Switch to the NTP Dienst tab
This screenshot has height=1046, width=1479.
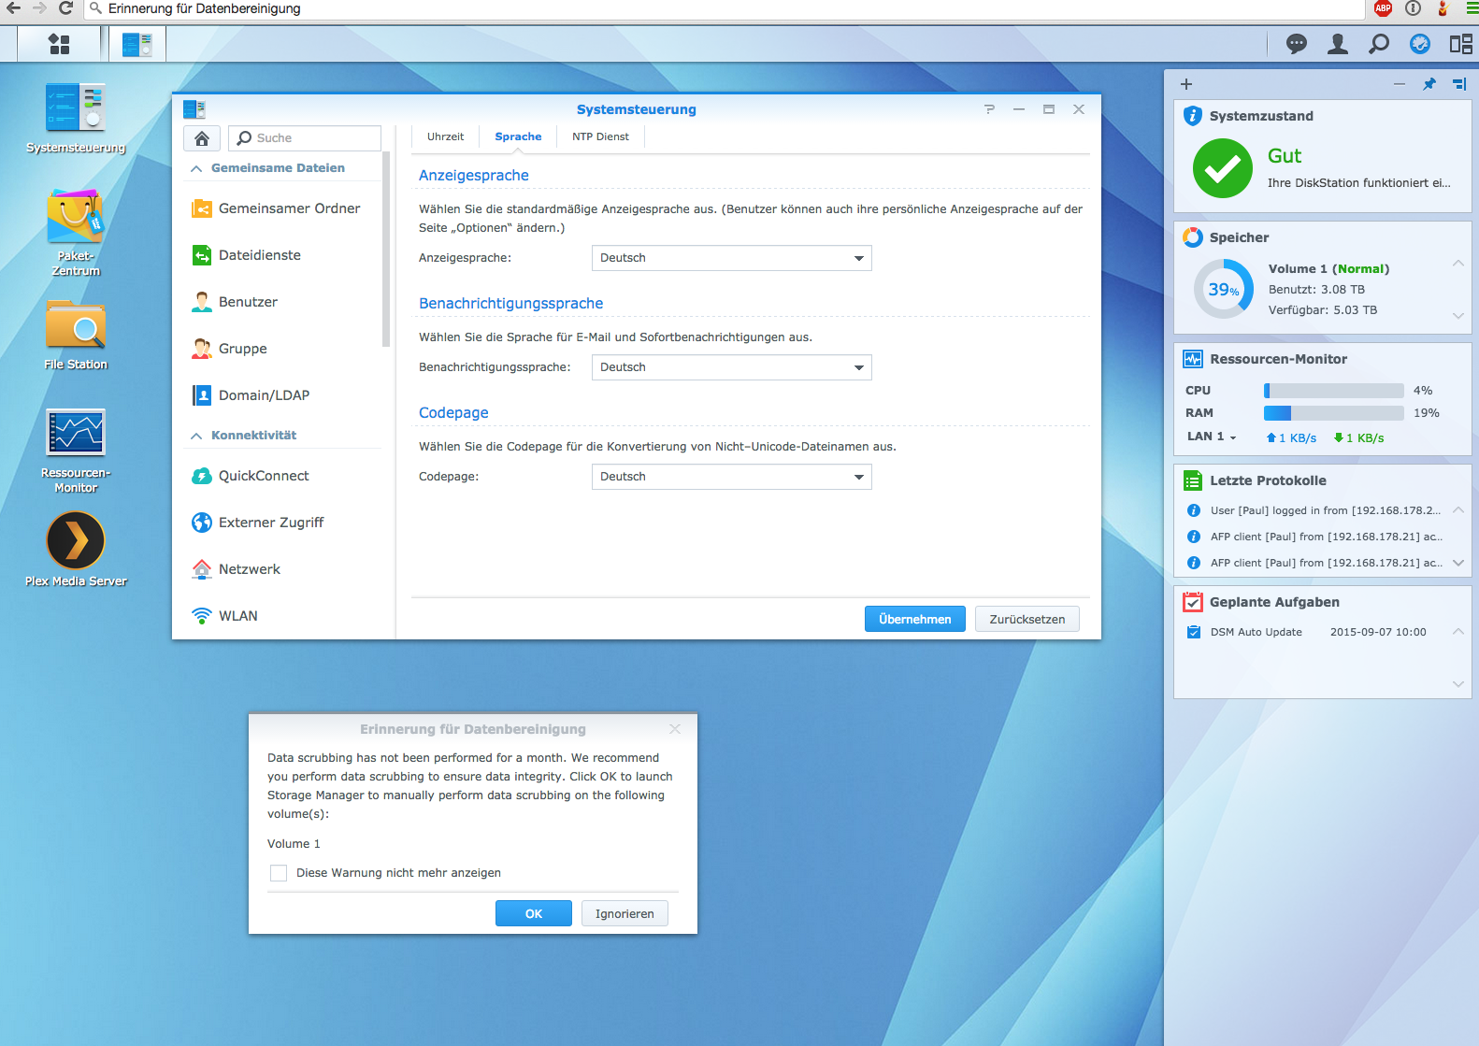(x=600, y=137)
